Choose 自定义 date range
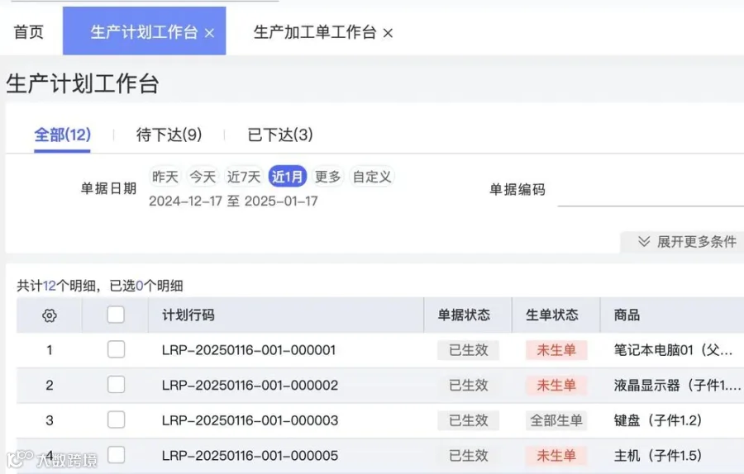This screenshot has width=744, height=474. coord(372,177)
